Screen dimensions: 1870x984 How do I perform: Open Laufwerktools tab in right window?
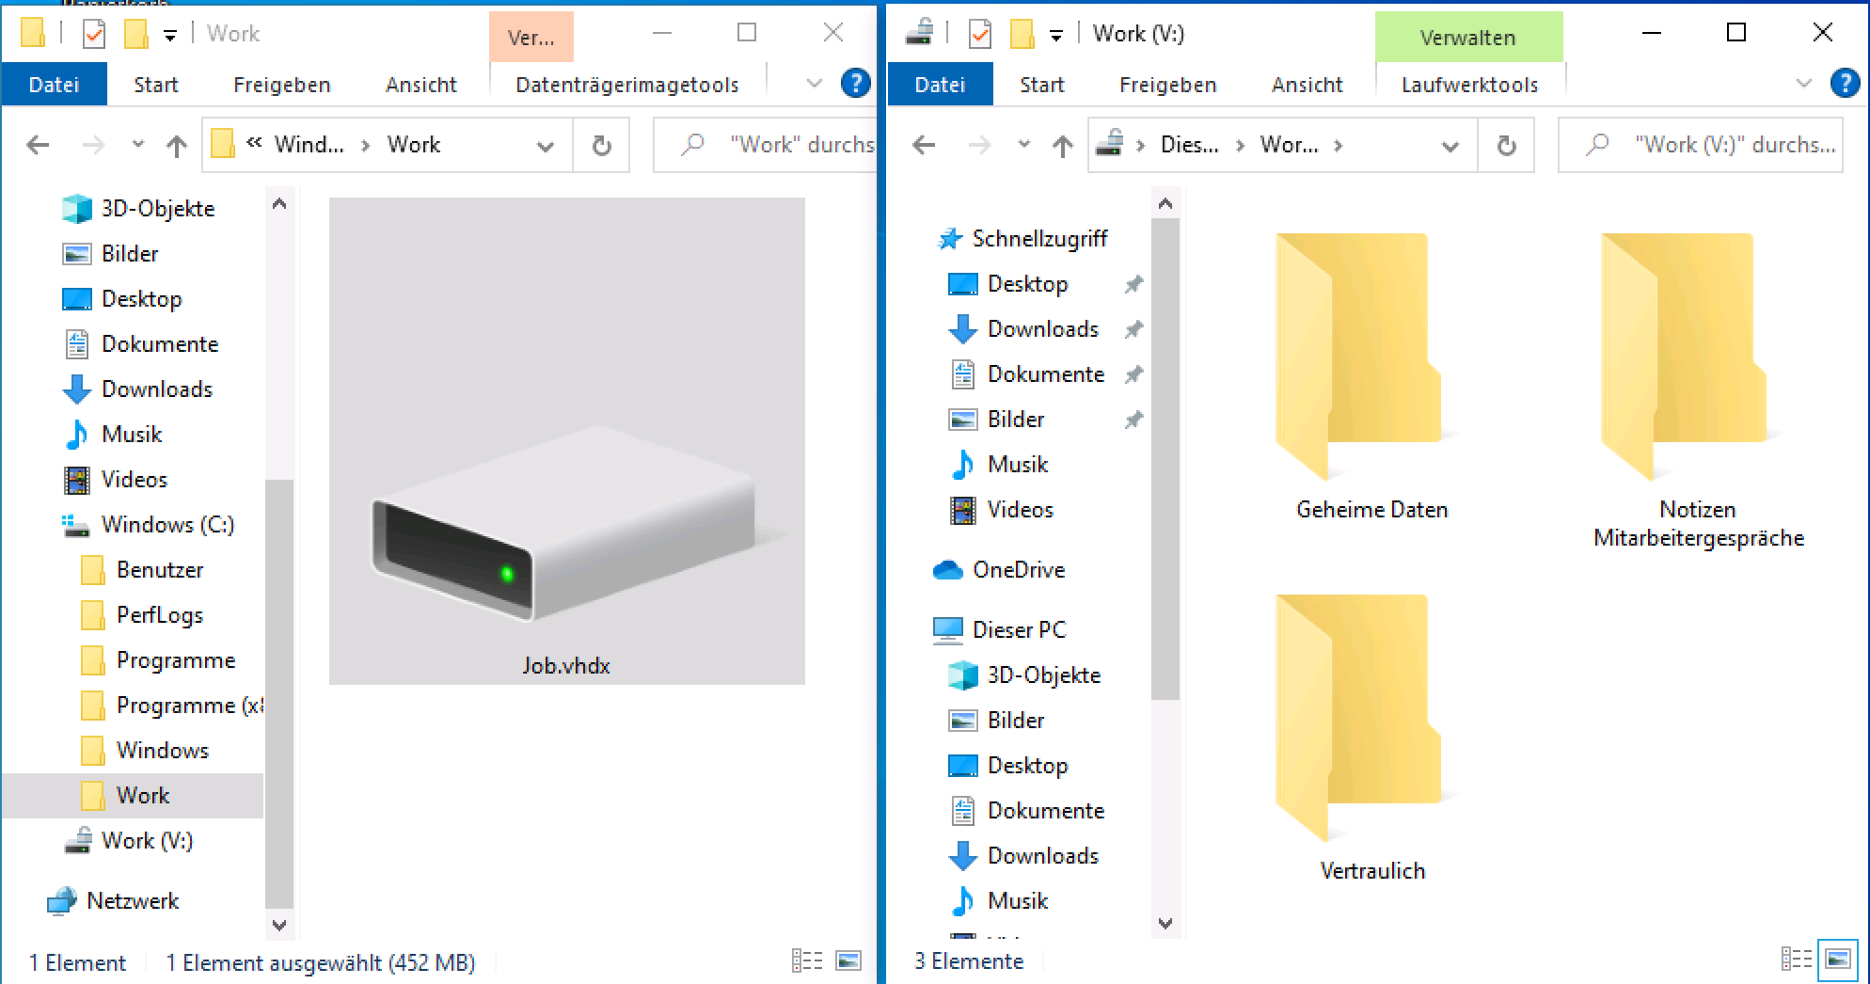pyautogui.click(x=1470, y=85)
